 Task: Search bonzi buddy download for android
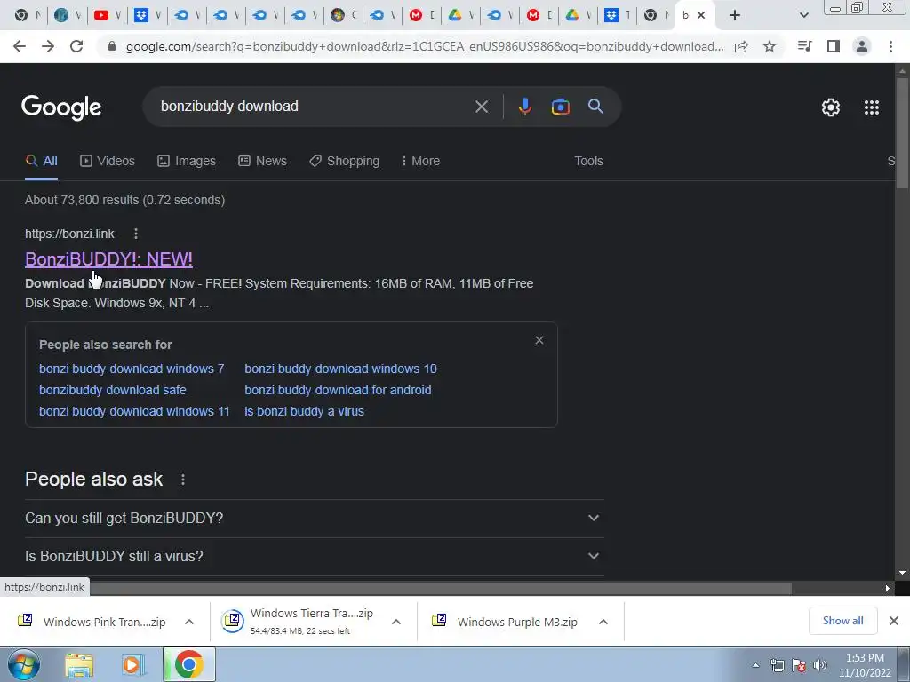click(338, 391)
